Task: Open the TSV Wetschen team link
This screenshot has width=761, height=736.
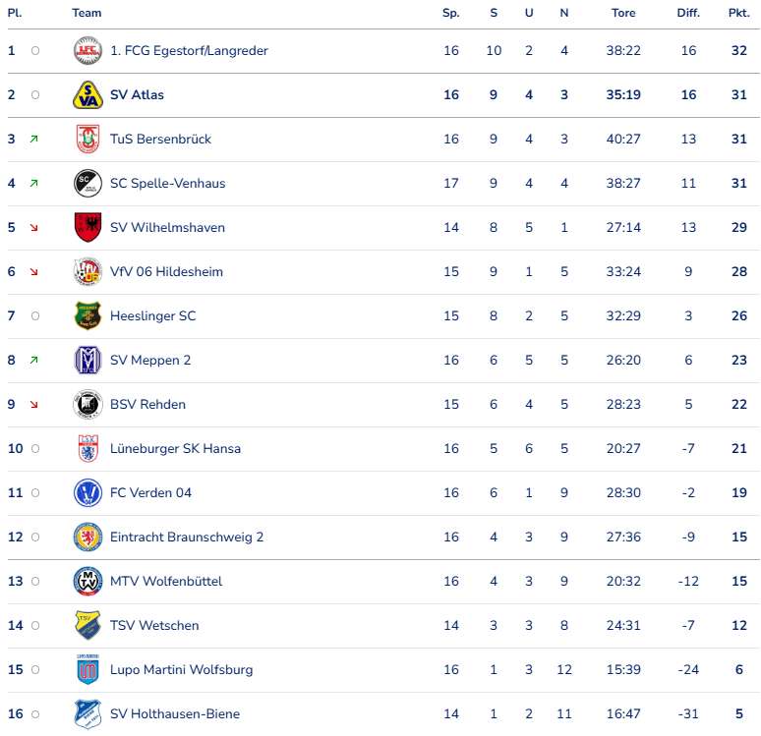Action: 154,626
